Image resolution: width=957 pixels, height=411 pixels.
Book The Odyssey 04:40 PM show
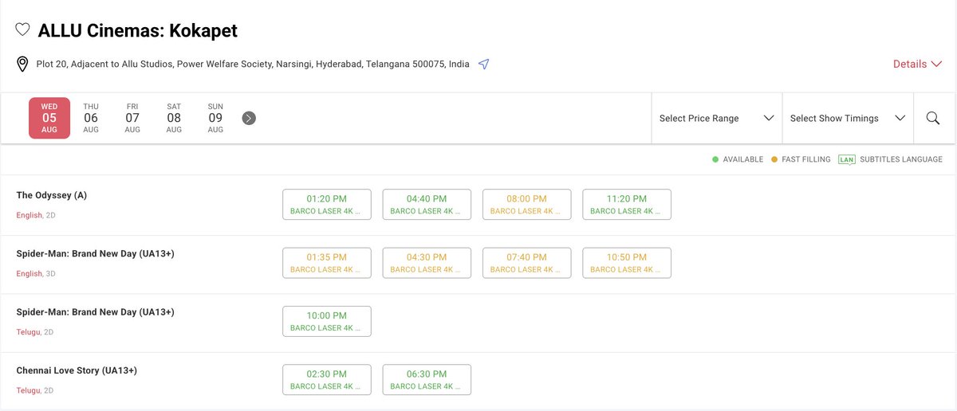(x=427, y=204)
